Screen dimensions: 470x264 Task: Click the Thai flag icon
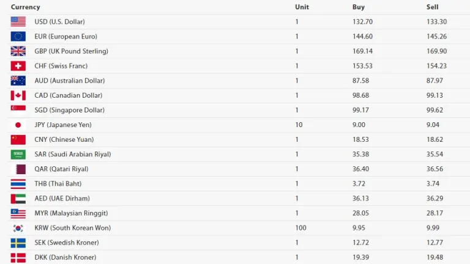pos(18,183)
